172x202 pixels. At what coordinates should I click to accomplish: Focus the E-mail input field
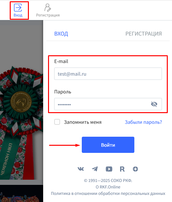(x=108, y=74)
